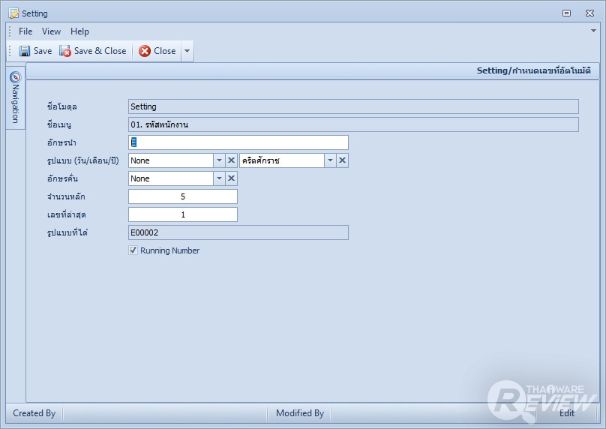Screen dimensions: 606x429
Task: Open the Navigation compass icon
Action: [x=16, y=77]
